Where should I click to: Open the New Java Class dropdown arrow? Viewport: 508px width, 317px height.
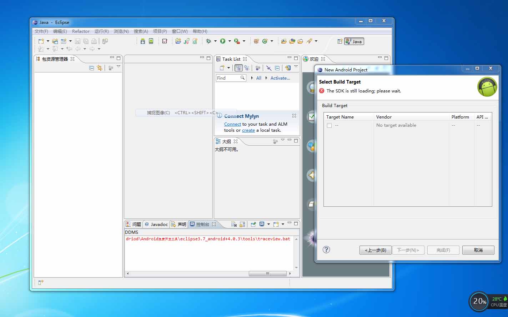pyautogui.click(x=272, y=41)
